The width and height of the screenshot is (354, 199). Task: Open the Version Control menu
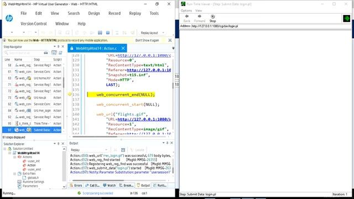click(x=34, y=24)
